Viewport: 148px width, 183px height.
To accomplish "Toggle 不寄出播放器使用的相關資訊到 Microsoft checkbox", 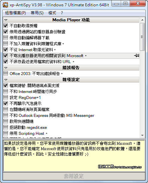I will pos(6,55).
